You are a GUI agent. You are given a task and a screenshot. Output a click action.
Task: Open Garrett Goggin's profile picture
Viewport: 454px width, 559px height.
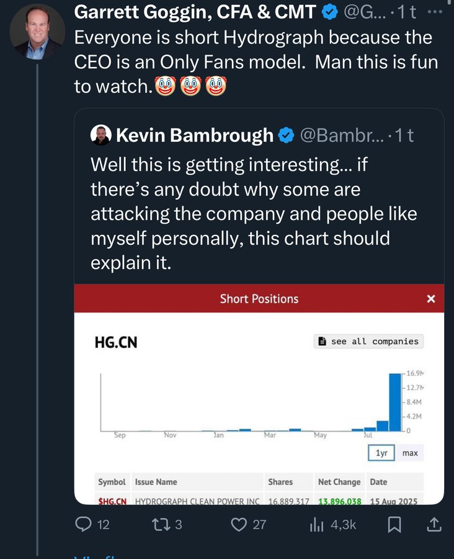click(38, 32)
